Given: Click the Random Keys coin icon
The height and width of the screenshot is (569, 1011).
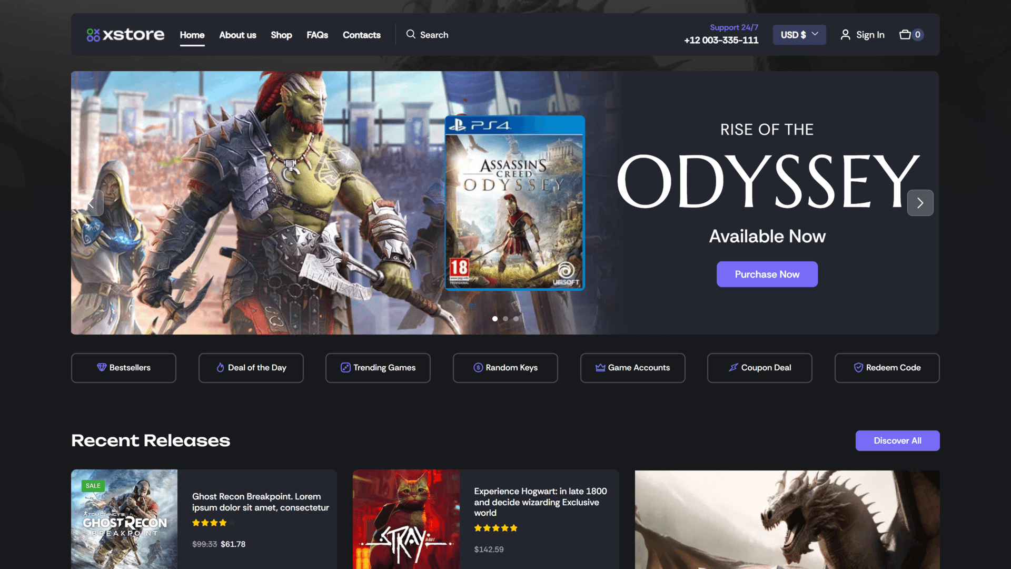Looking at the screenshot, I should click(x=478, y=367).
